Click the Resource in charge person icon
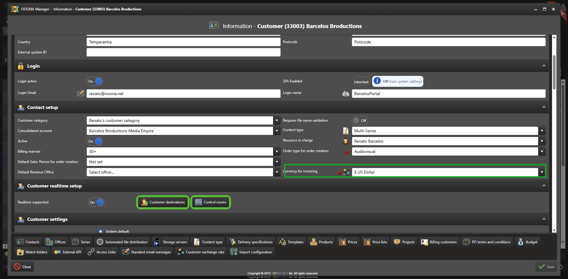Screen dimensions: 568x279 coord(346,141)
